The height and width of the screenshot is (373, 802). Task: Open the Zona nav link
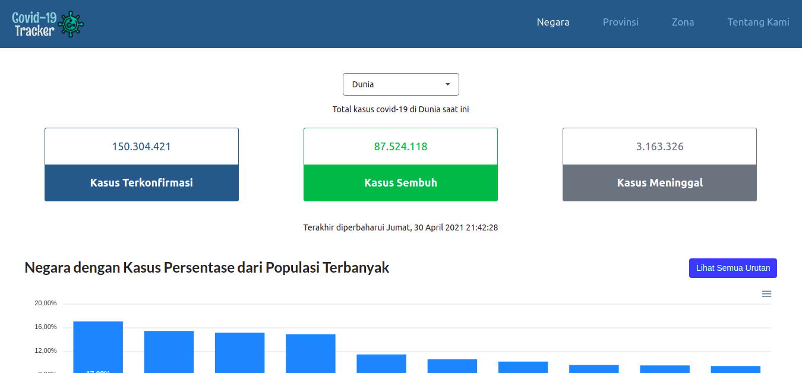click(683, 22)
